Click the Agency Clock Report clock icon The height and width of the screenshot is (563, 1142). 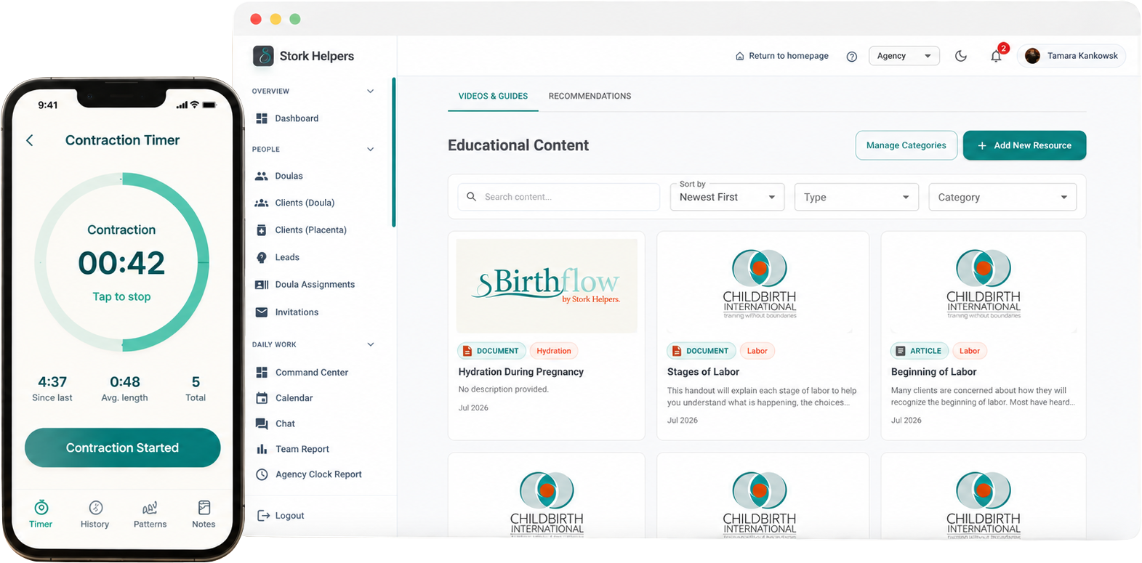(262, 474)
